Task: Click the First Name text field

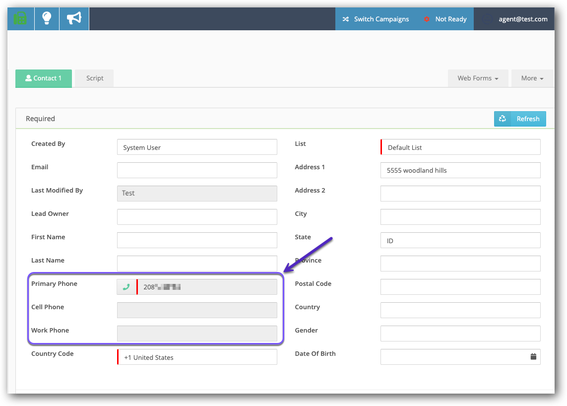Action: click(197, 240)
